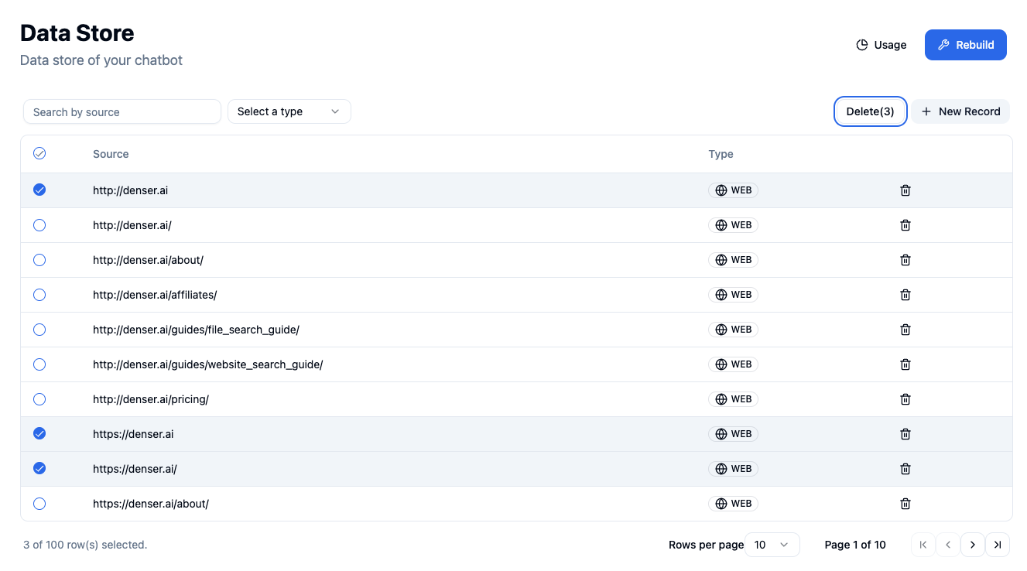Click the Search by source field
This screenshot has width=1027, height=571.
122,111
